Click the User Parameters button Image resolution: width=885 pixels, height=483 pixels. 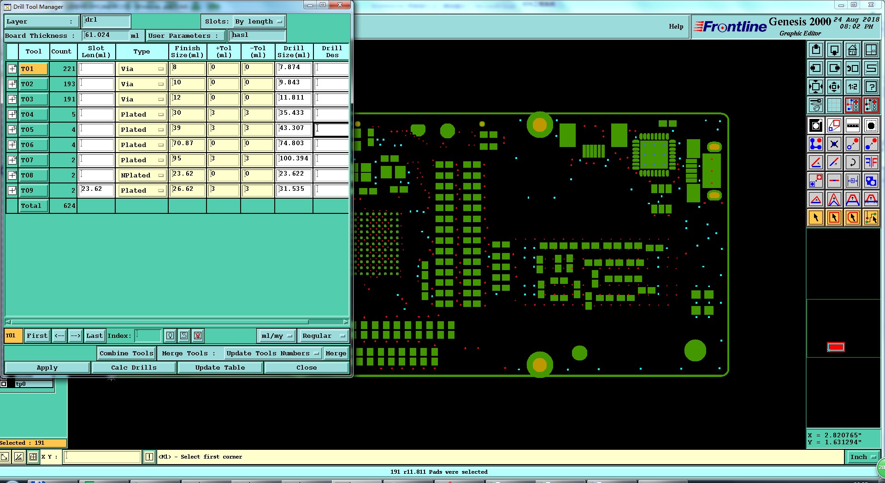186,35
